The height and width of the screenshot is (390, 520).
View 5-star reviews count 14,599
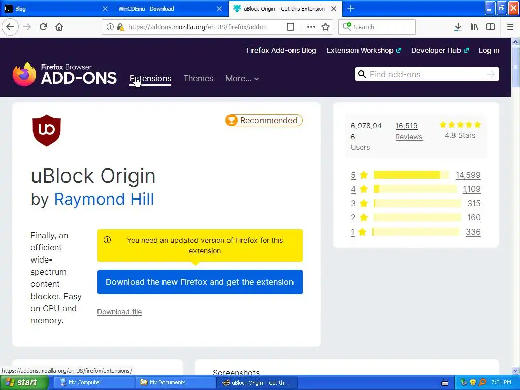click(x=468, y=175)
